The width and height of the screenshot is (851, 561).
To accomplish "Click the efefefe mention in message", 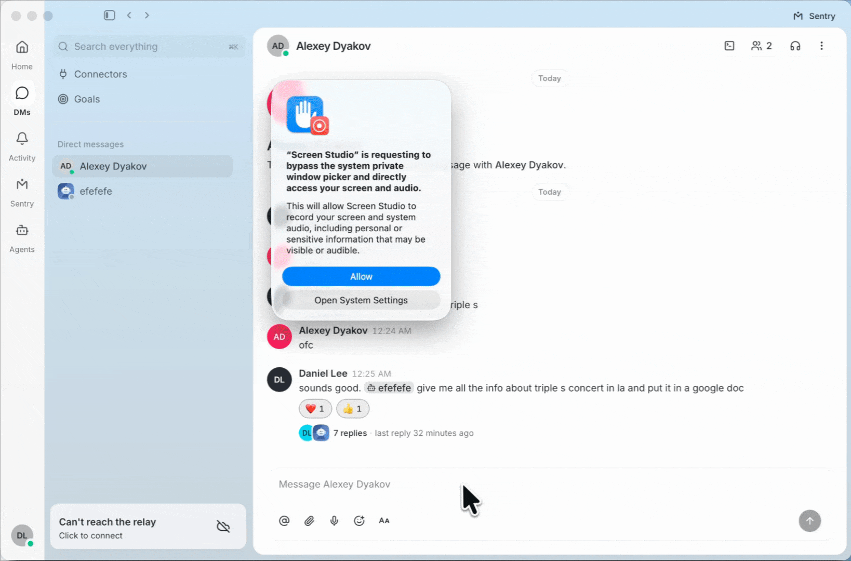I will point(389,388).
